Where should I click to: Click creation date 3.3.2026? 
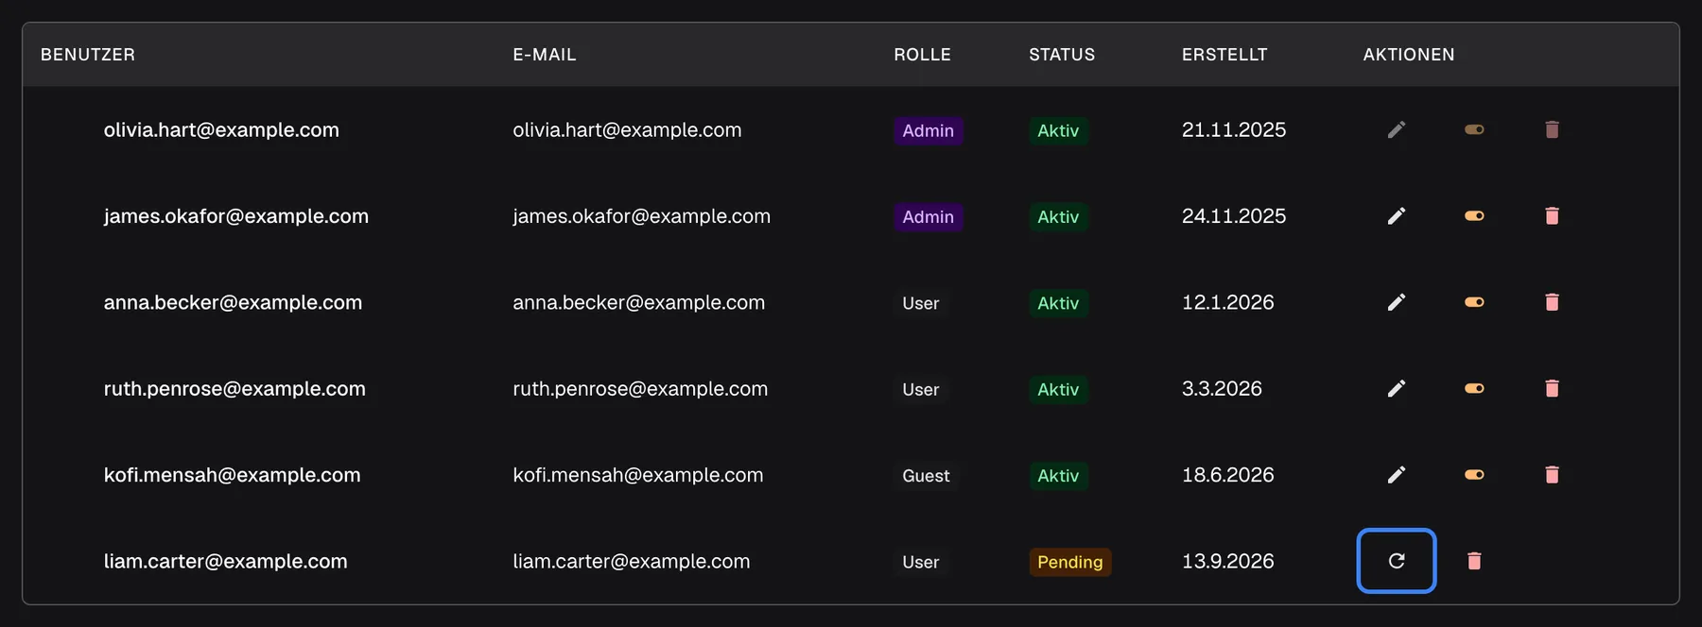point(1222,389)
